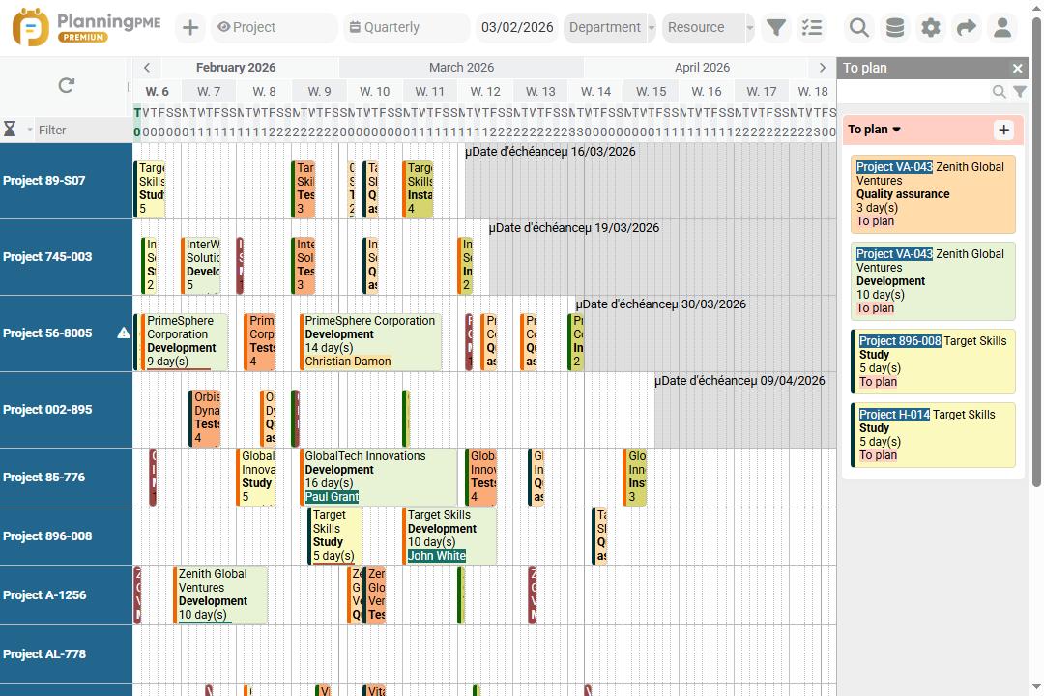The image size is (1044, 696).
Task: Open Zenith Global Ventures Development 10 day(s) task
Action: pos(221,594)
